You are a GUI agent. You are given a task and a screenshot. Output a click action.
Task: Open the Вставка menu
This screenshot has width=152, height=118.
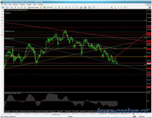(x=15, y=4)
